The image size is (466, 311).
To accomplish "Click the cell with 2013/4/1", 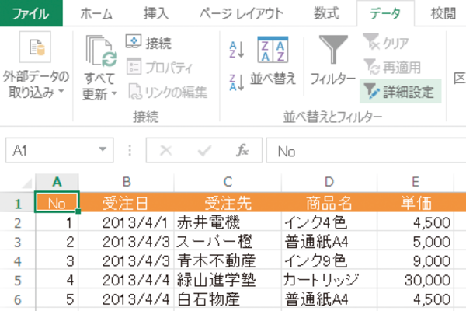I will [x=127, y=222].
